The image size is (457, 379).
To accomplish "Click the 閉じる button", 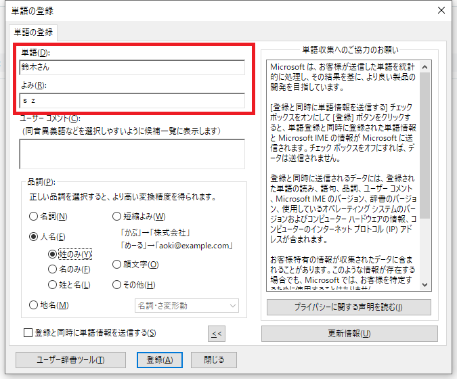I will click(214, 360).
